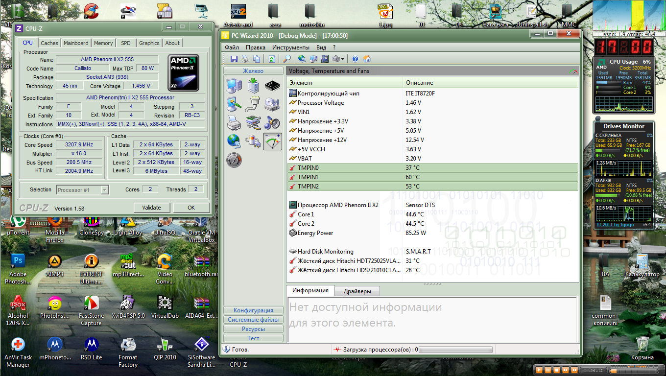Select the Power battery-and-plug icon

click(x=253, y=141)
